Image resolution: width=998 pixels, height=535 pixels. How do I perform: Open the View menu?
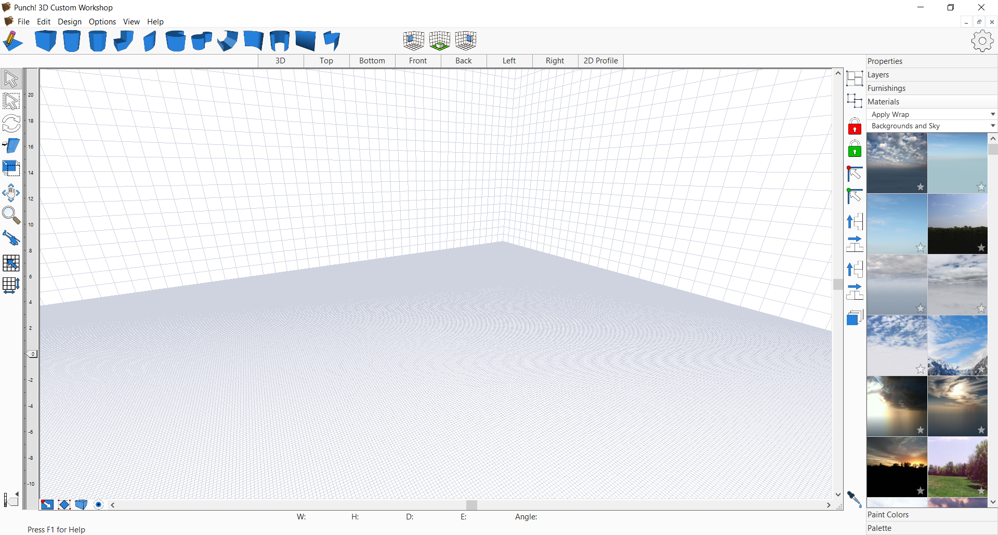coord(132,22)
